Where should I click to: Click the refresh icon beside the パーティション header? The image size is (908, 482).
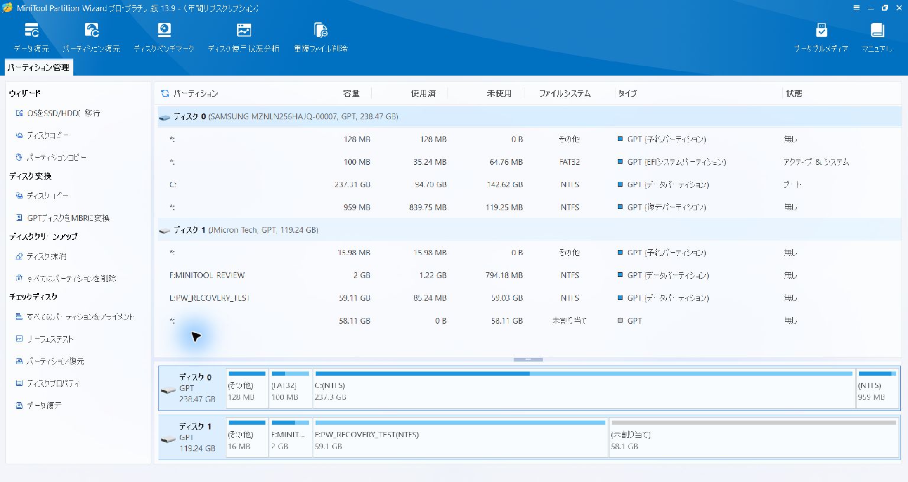click(x=165, y=93)
